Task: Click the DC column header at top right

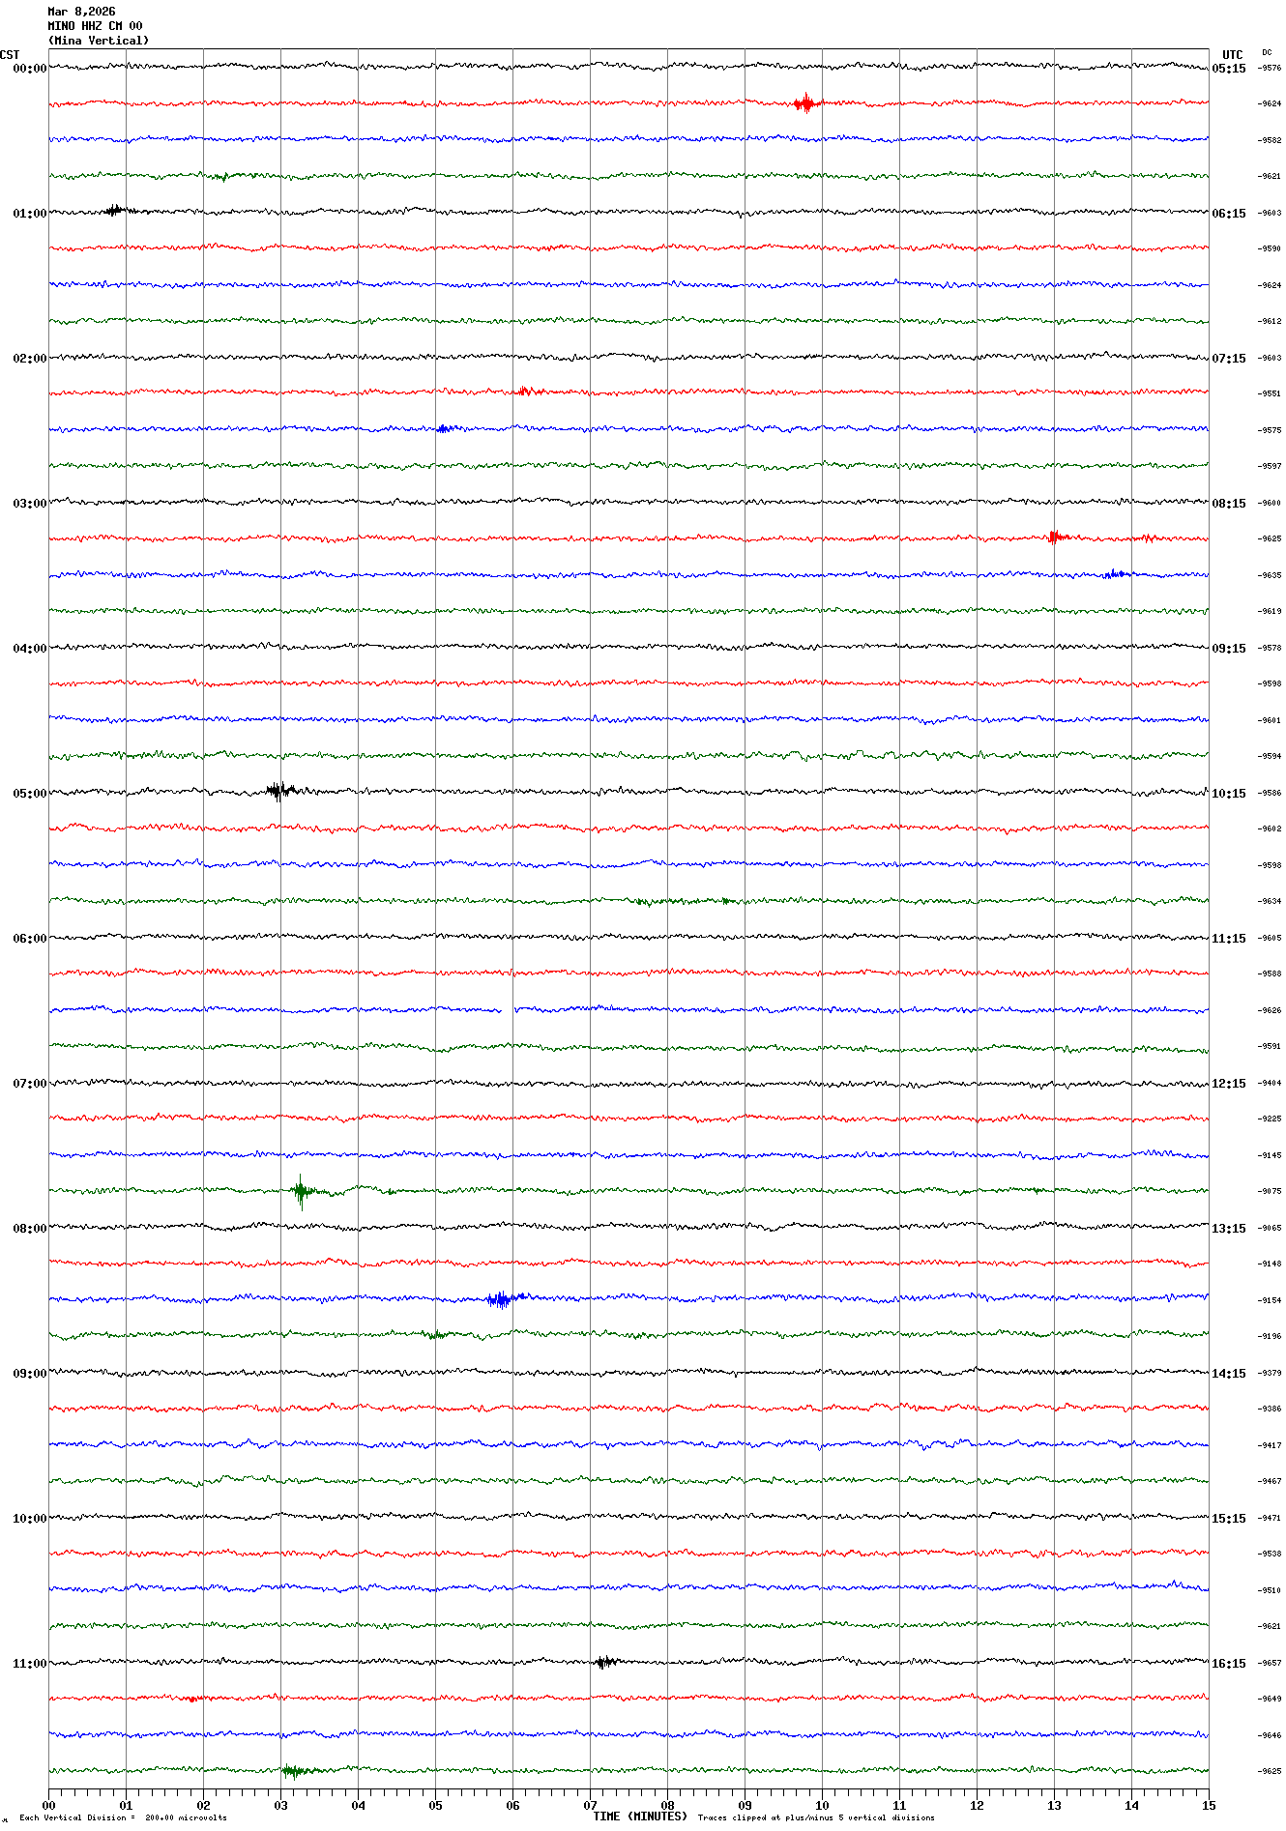Action: tap(1267, 53)
